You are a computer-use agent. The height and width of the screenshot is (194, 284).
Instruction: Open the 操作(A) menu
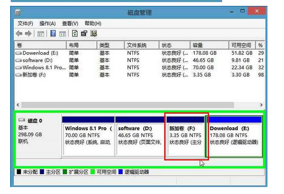(x=47, y=23)
